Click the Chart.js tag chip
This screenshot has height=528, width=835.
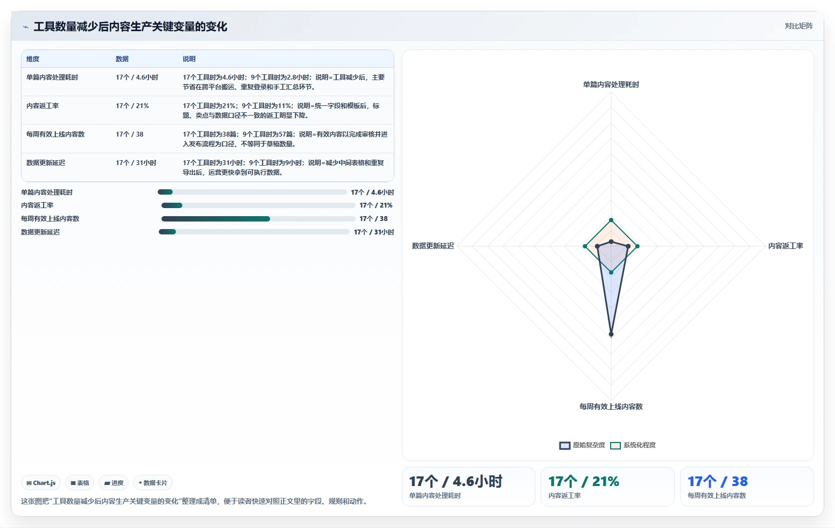(41, 483)
